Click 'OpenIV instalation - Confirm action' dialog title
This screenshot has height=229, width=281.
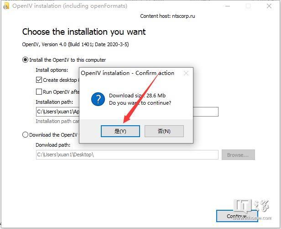coord(127,73)
